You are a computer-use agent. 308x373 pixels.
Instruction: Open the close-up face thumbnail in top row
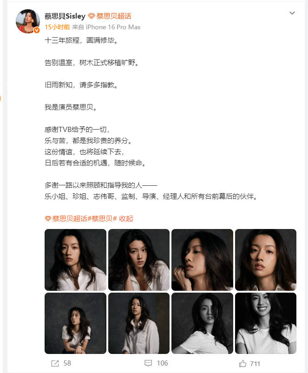point(266,260)
